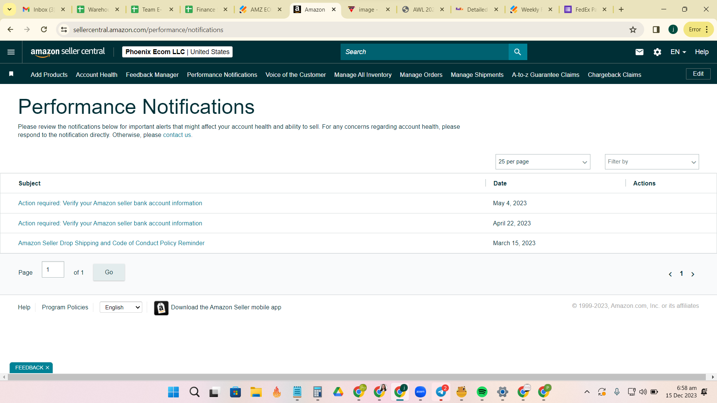Screen dimensions: 717x403
Task: Open the Drop Shipping Policy Reminder notification
Action: click(x=111, y=243)
